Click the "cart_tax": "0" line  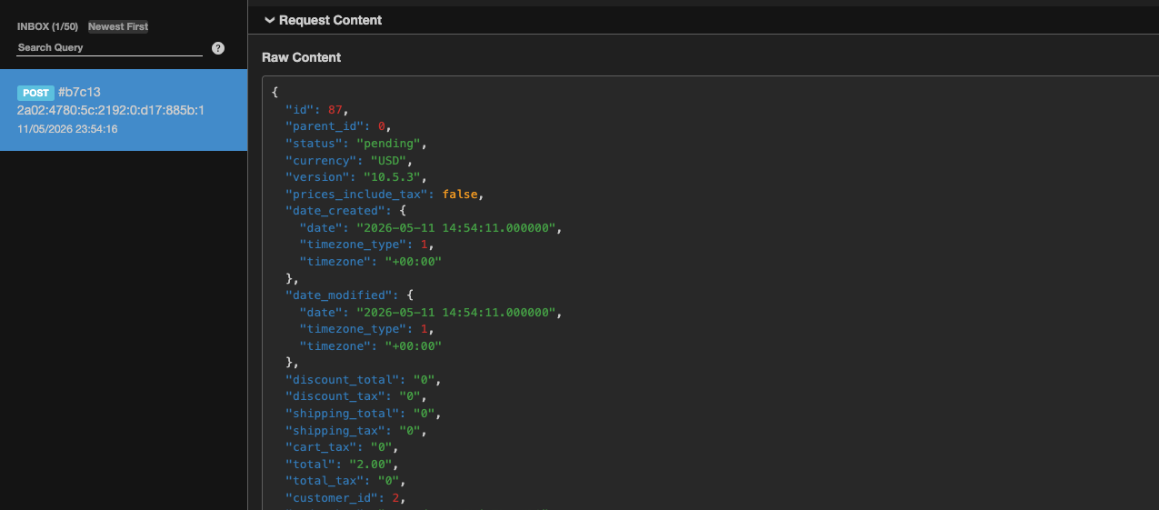click(342, 448)
